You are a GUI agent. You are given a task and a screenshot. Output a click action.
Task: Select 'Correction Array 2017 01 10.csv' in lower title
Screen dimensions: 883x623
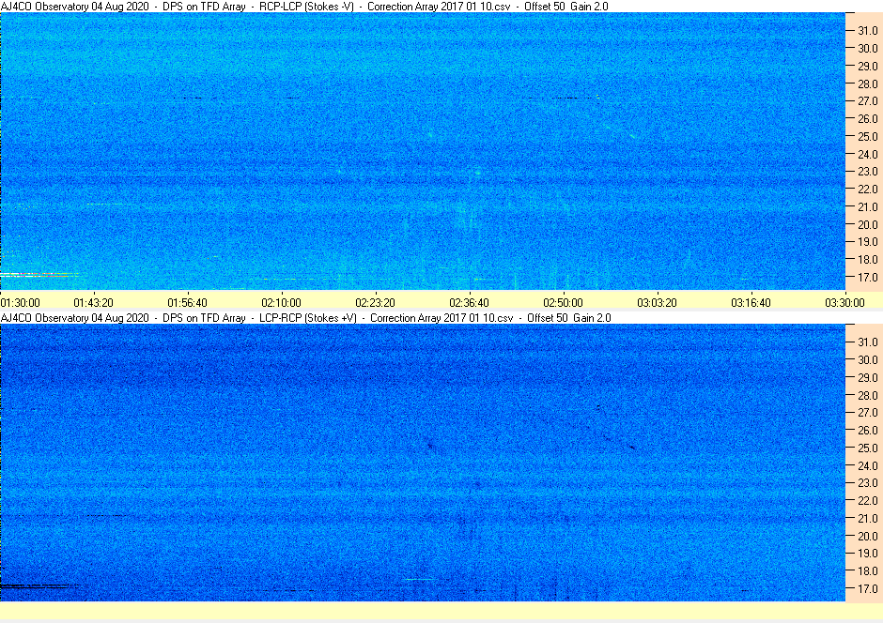point(441,318)
